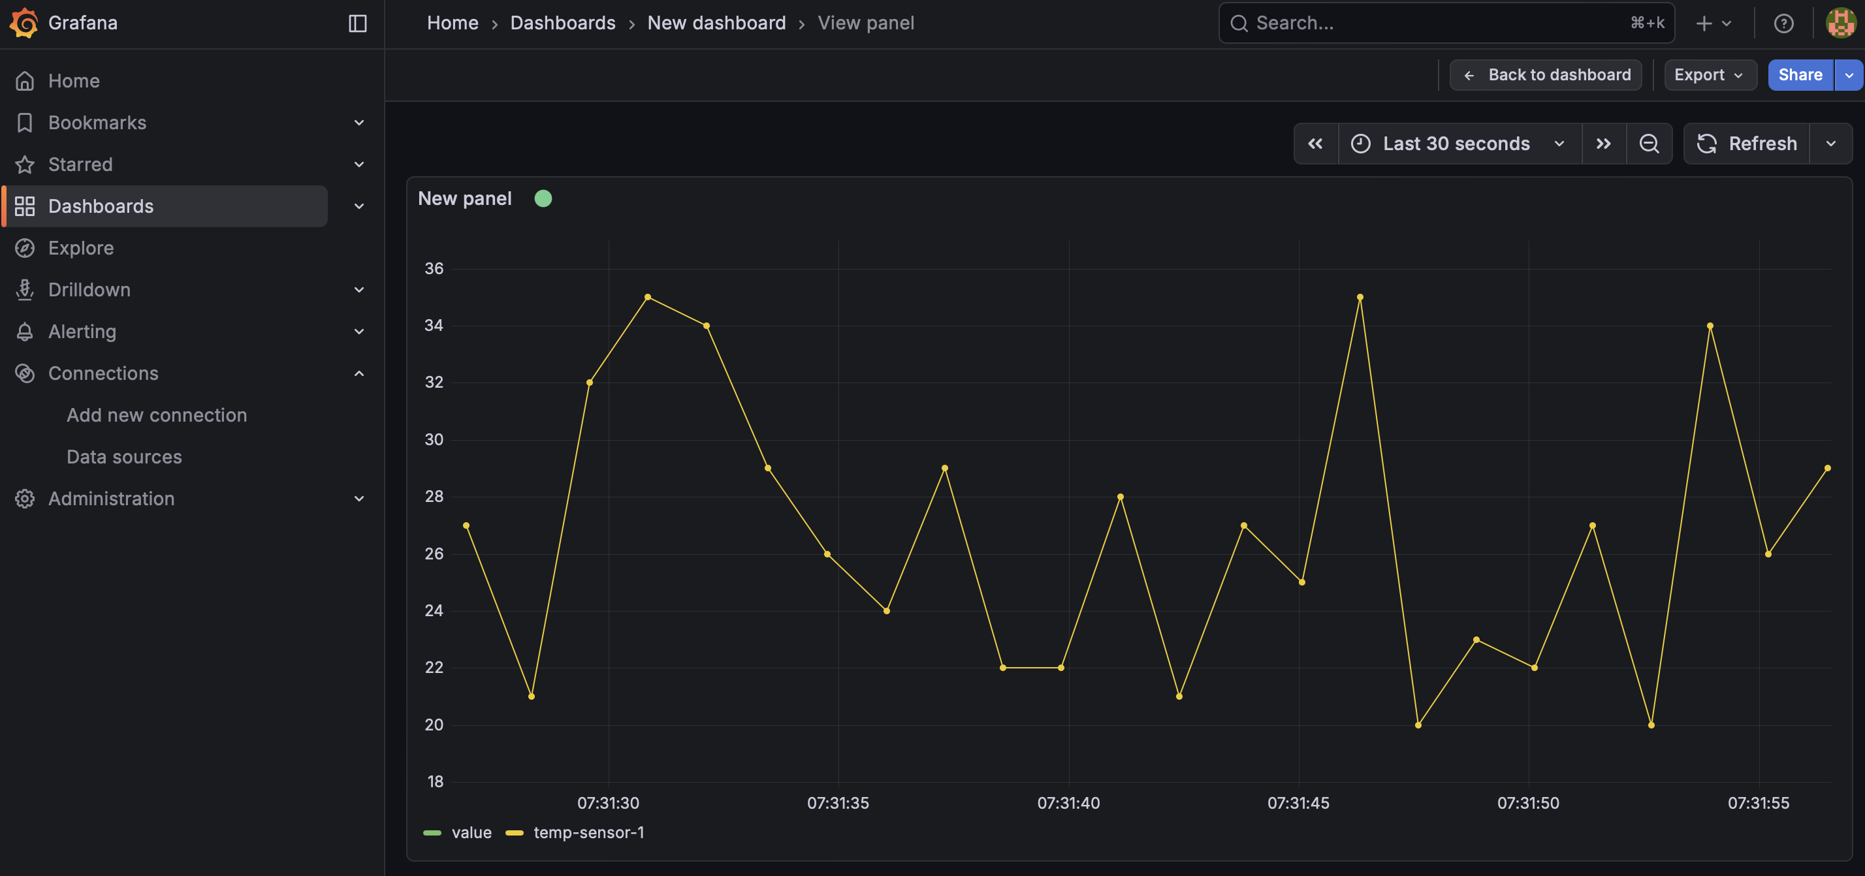Open the auto-refresh interval dropdown
The width and height of the screenshot is (1865, 876).
1832,142
